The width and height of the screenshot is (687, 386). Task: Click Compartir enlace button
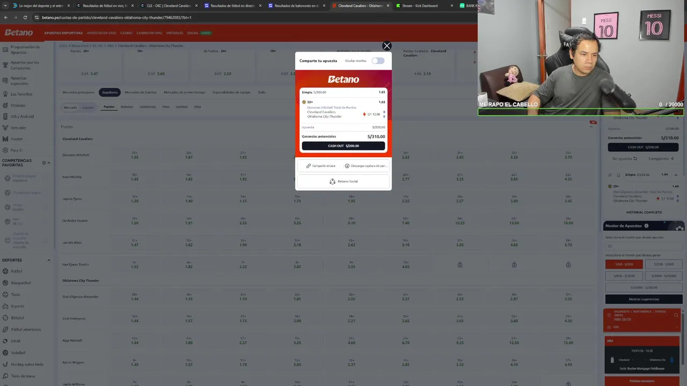click(x=320, y=166)
